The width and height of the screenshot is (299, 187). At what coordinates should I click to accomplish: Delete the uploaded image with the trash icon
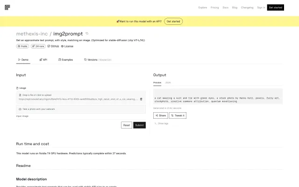click(x=141, y=99)
